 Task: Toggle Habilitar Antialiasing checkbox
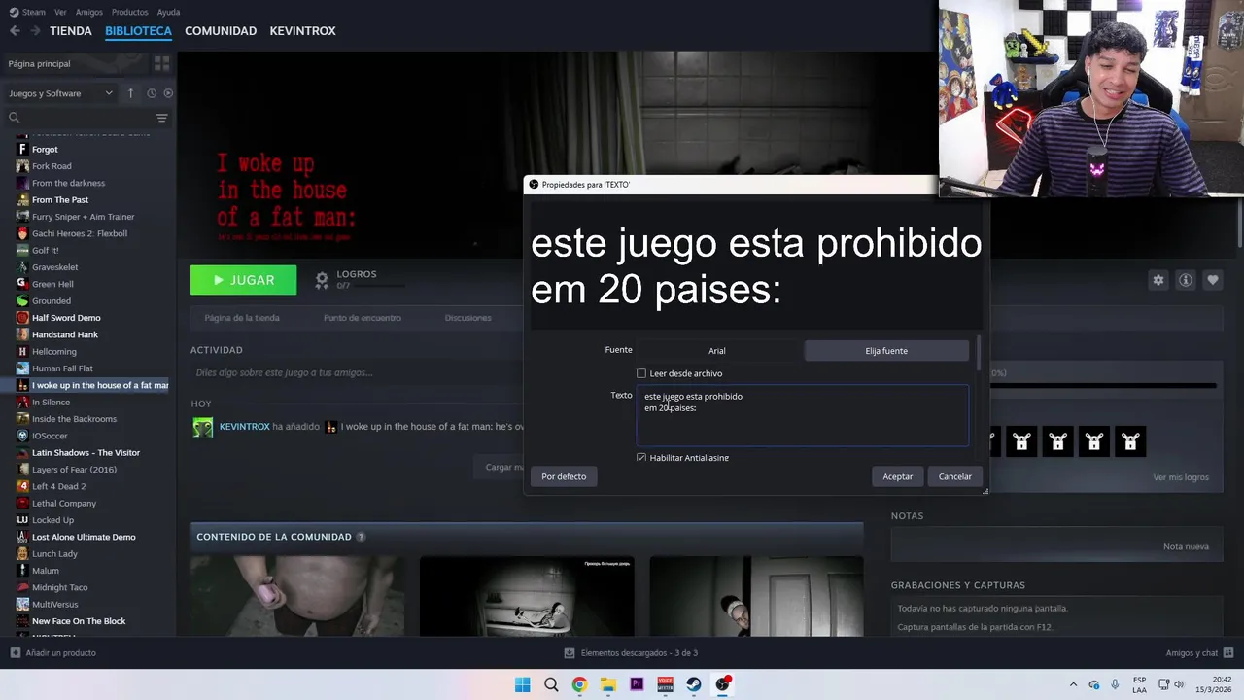tap(641, 457)
